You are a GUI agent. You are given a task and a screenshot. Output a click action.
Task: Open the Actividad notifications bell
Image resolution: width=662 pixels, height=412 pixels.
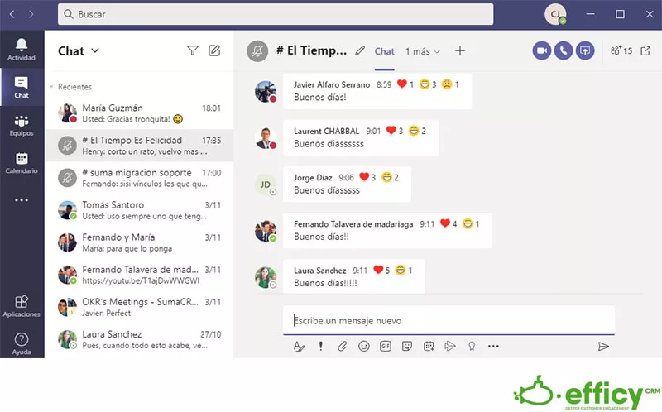[22, 49]
